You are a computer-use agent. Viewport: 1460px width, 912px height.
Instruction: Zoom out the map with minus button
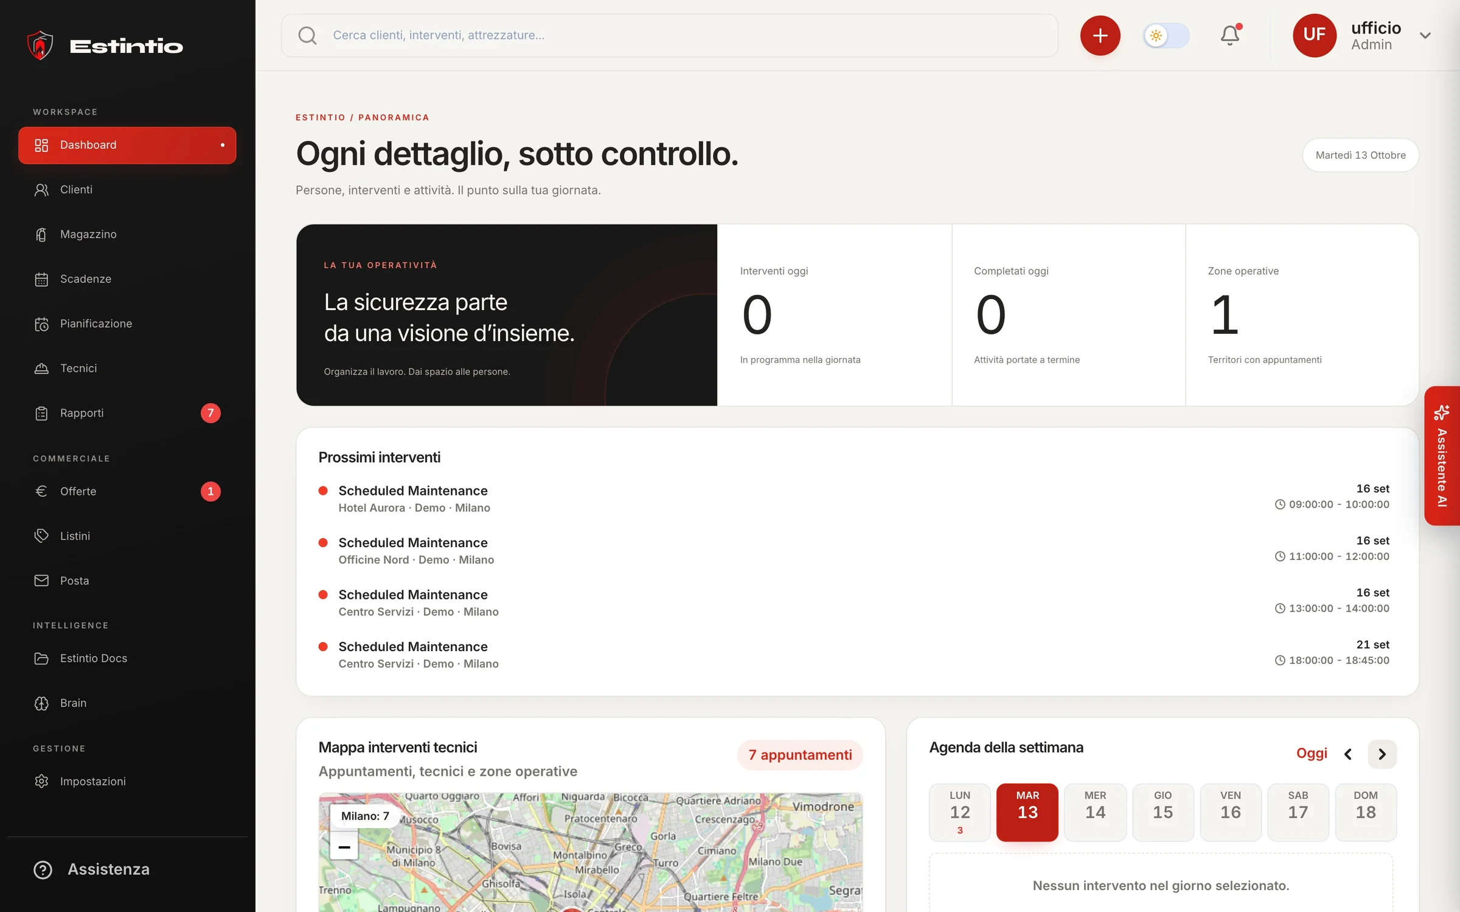[x=344, y=847]
